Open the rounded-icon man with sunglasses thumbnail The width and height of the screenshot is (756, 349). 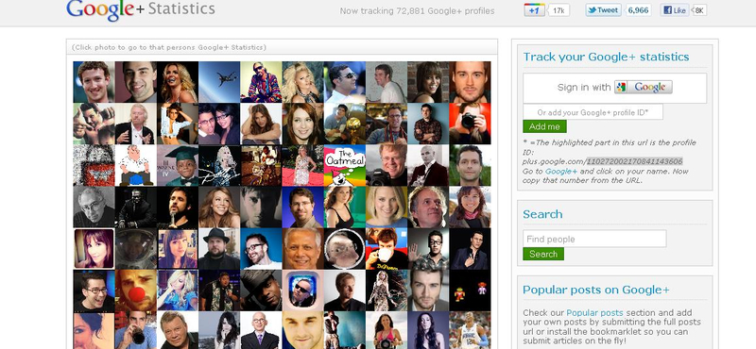tap(302, 291)
